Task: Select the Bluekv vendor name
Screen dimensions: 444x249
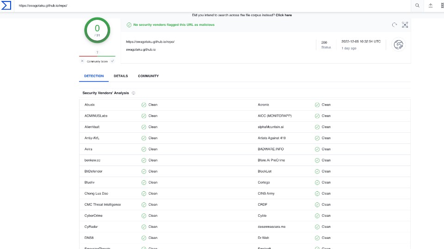Action: [x=89, y=183]
